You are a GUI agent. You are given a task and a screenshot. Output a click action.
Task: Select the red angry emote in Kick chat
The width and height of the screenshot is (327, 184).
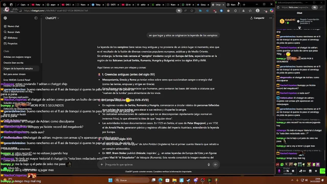278,165
